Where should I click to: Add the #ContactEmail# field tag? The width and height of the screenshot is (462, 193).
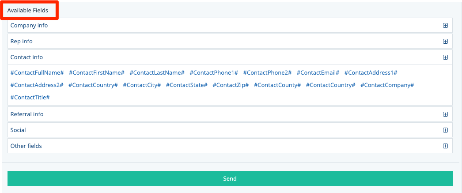(318, 72)
